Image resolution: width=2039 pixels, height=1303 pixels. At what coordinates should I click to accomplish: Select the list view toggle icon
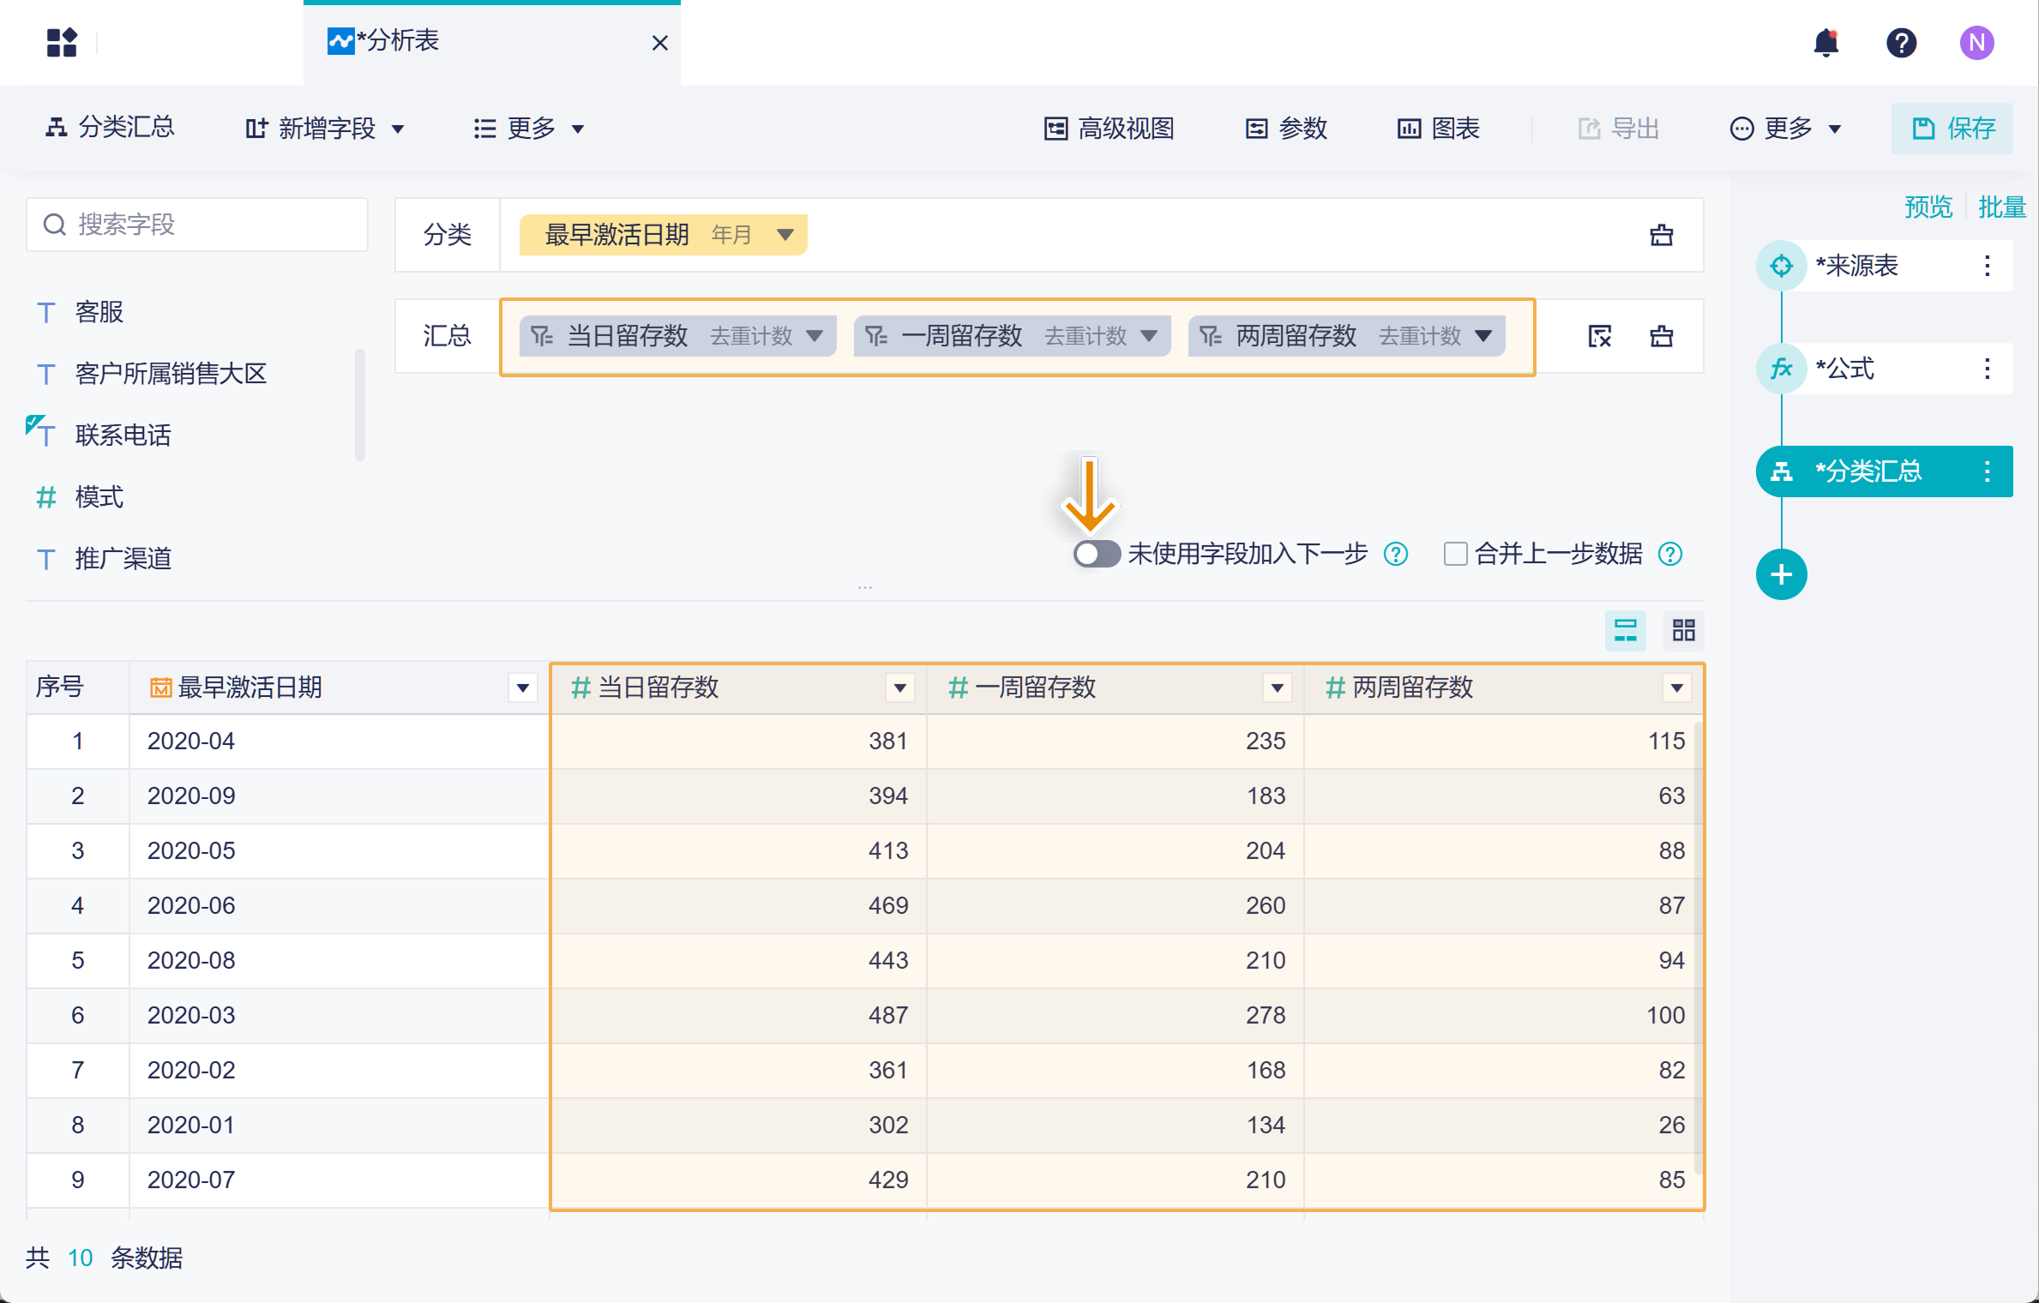1625,631
